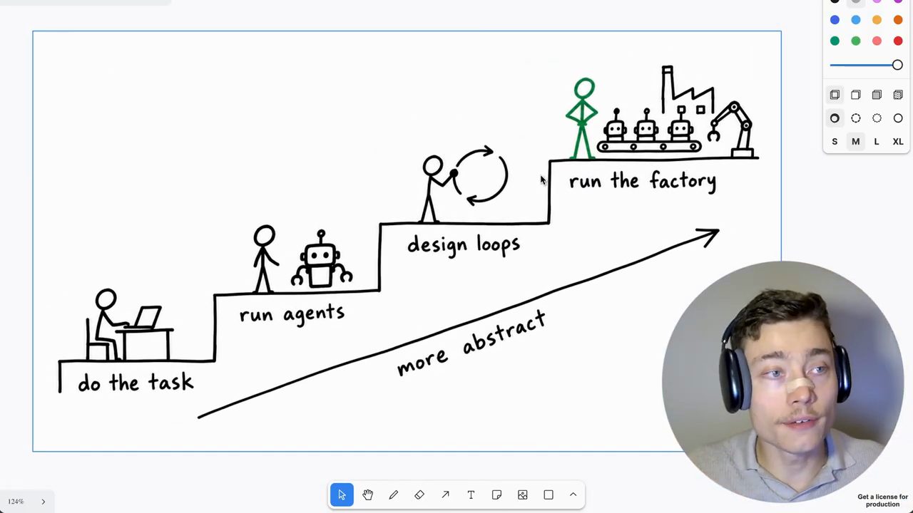Select the 'run the factory' text label
Viewport: 913px width, 513px height.
pos(642,181)
